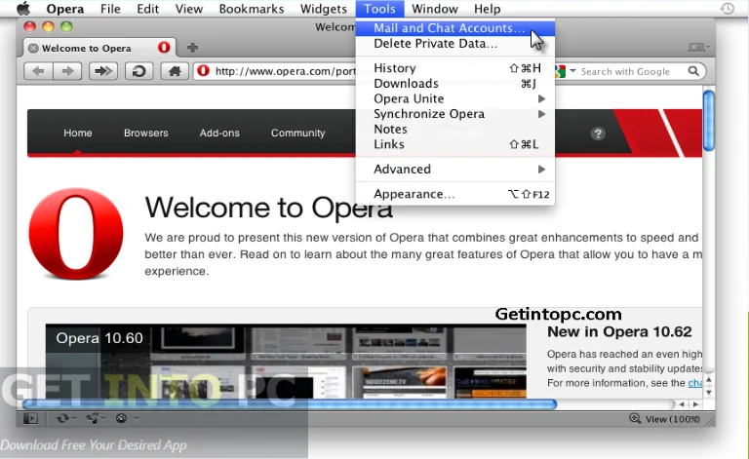This screenshot has width=749, height=459.
Task: Click the zoom magnifier icon in status bar
Action: (x=634, y=418)
